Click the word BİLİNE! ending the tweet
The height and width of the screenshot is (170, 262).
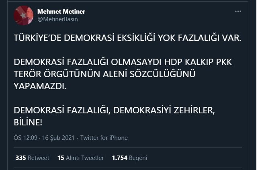click(28, 122)
